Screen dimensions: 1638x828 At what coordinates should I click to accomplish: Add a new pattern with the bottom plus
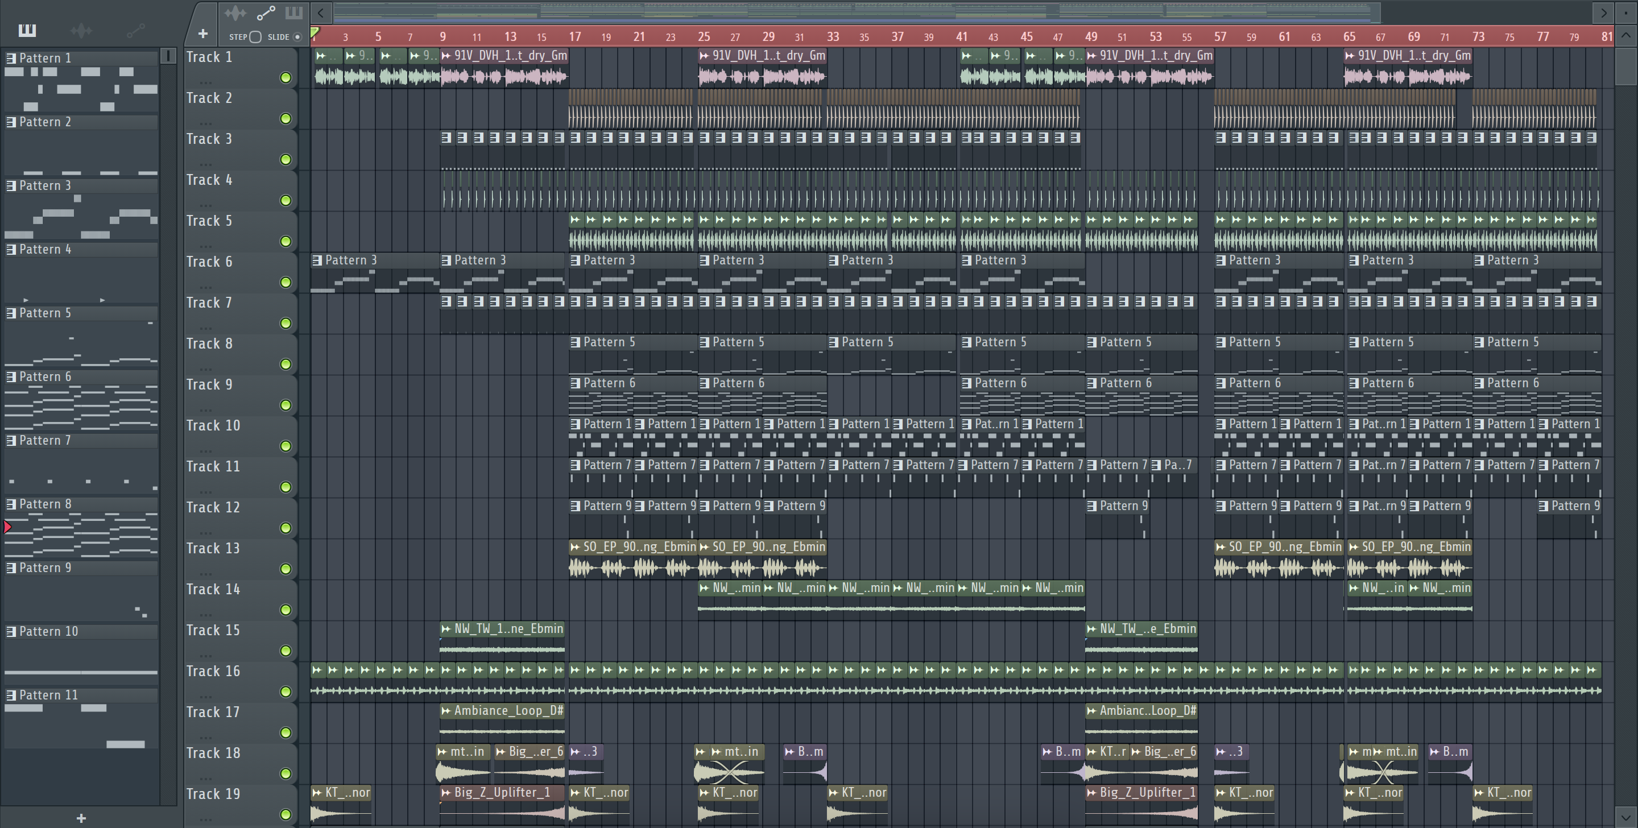pyautogui.click(x=81, y=818)
